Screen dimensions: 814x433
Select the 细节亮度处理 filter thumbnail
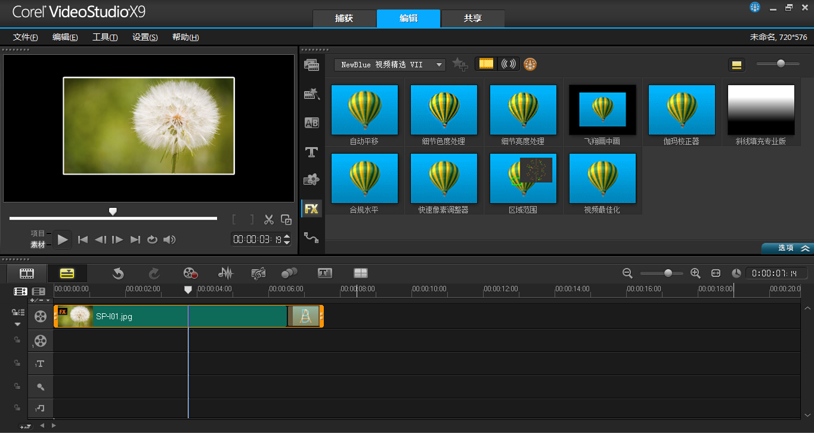click(x=523, y=110)
